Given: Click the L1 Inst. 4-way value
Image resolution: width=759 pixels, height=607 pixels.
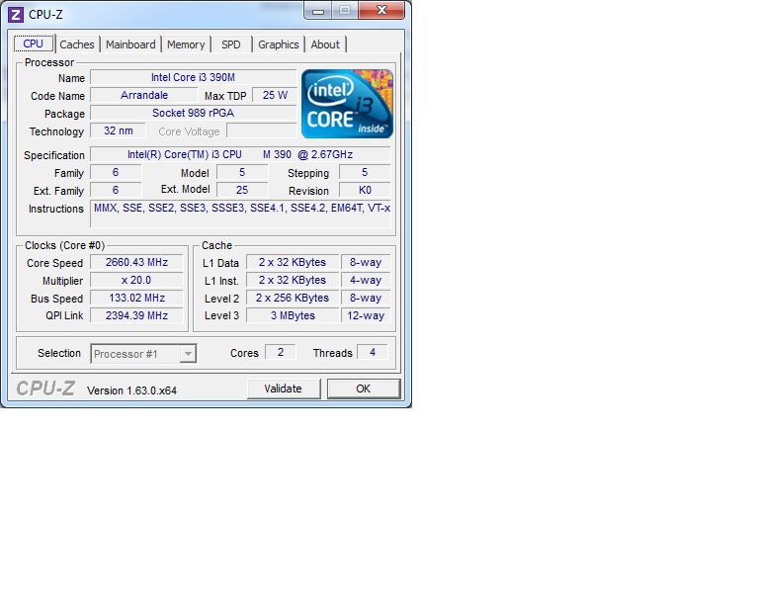Looking at the screenshot, I should (x=366, y=280).
